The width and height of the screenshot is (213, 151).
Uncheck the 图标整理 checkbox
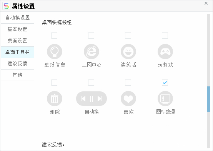(x=165, y=83)
